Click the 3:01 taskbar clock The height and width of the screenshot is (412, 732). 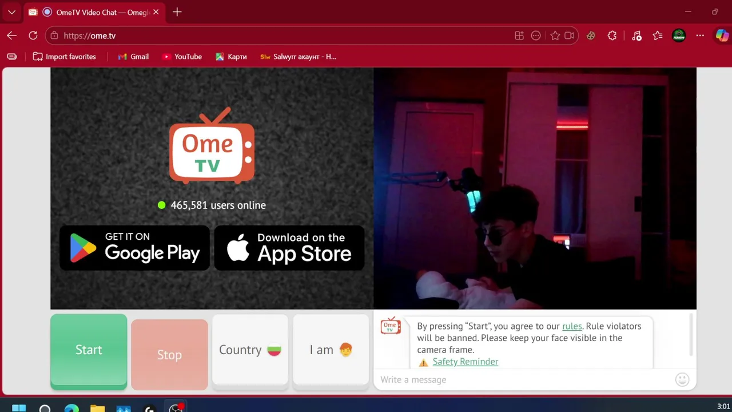coord(723,407)
